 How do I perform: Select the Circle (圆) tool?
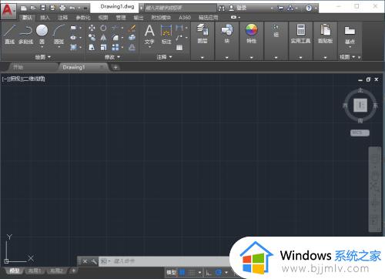[x=42, y=31]
